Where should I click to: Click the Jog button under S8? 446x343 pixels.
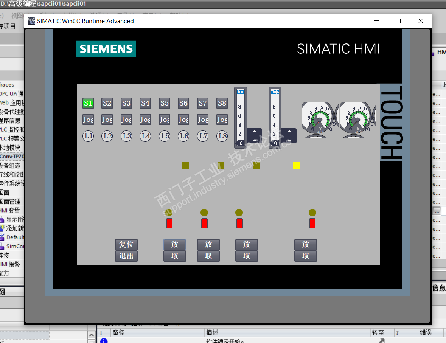(222, 120)
